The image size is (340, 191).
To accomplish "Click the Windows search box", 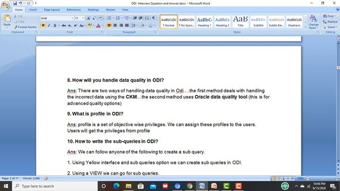I will (55, 186).
